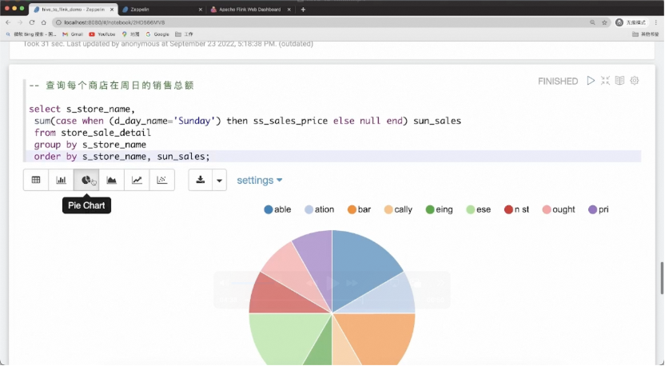Open the YouTube bookmark
Viewport: 665px width, 366px height.
coord(102,34)
